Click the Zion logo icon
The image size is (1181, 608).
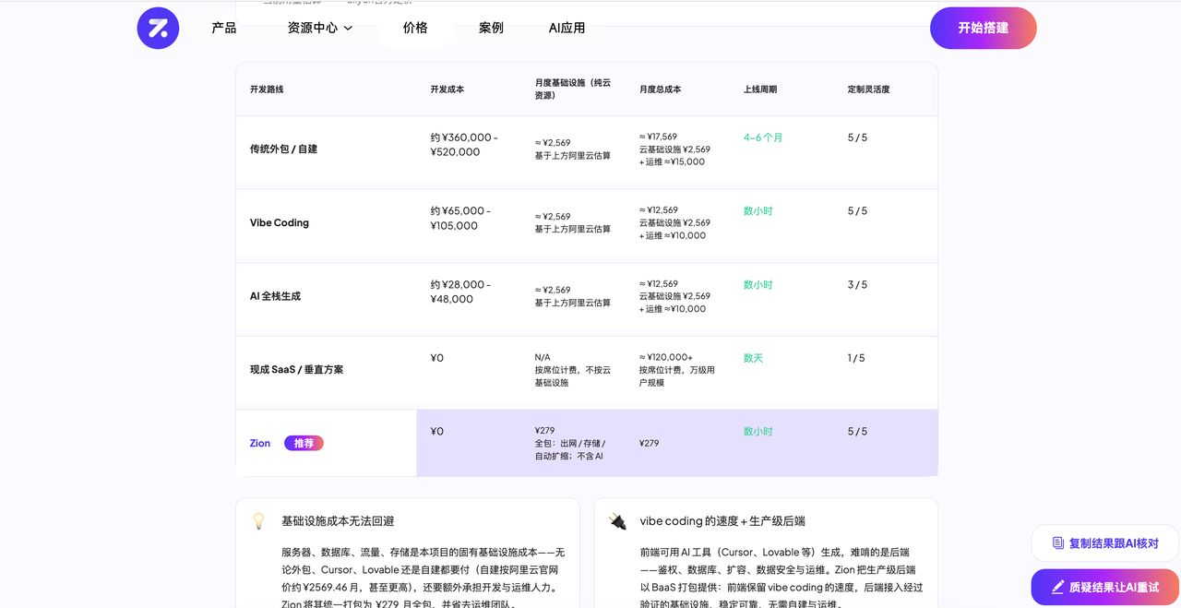pyautogui.click(x=158, y=28)
